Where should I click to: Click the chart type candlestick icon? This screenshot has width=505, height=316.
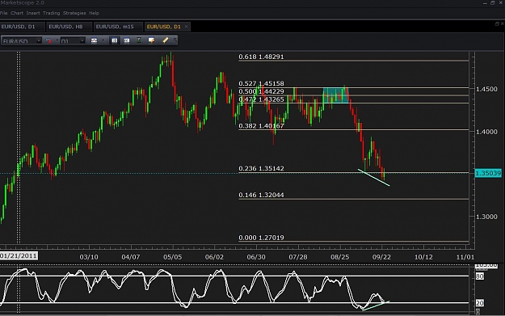[94, 40]
